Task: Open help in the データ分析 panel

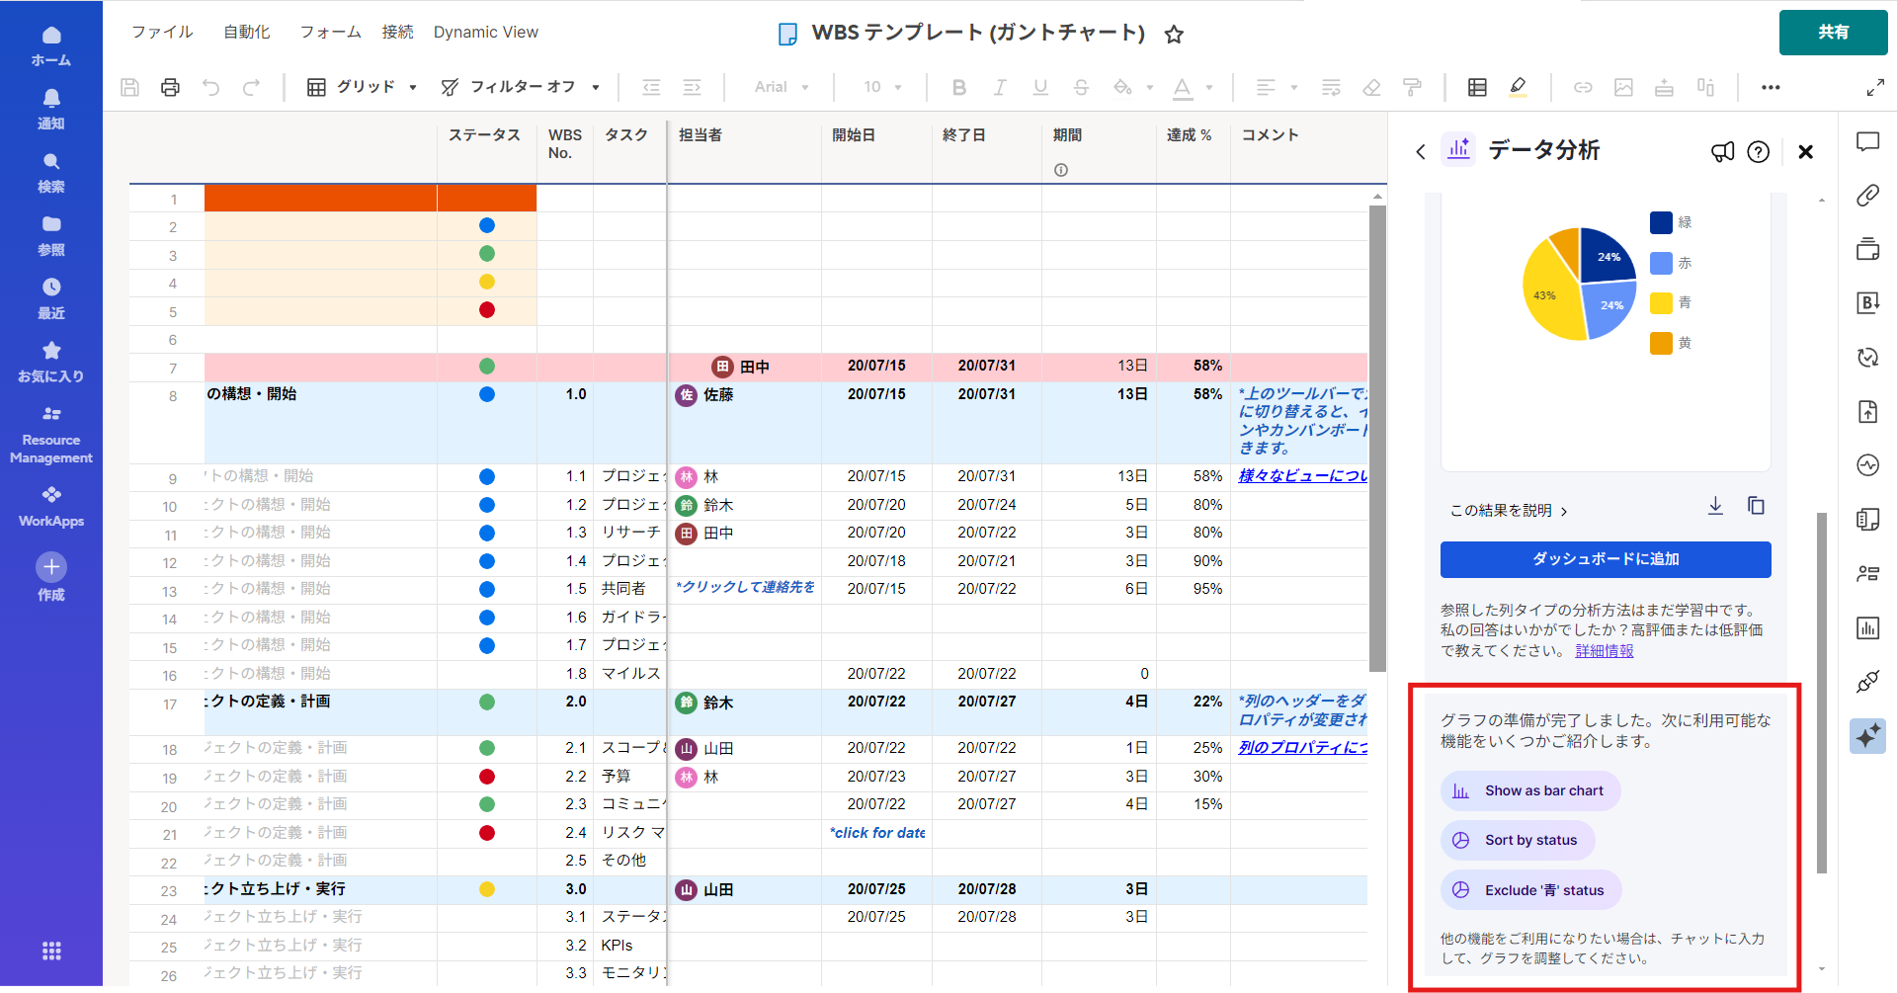Action: click(x=1758, y=152)
